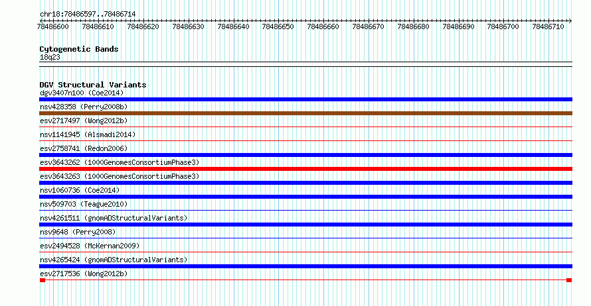Click ruler position 78486670
Screen dimensions: 591x306
(x=369, y=26)
